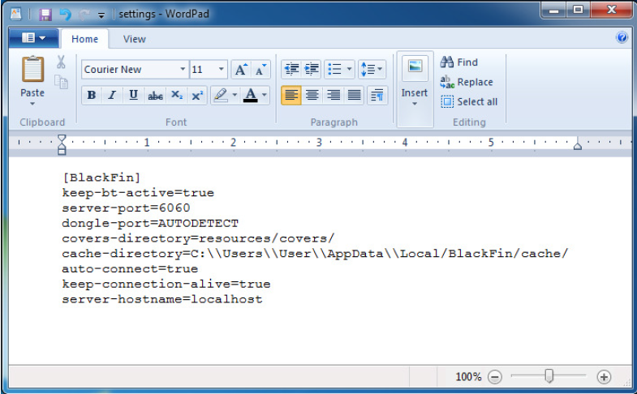Apply the font text color A
Viewport: 637px width, 394px height.
pos(251,96)
